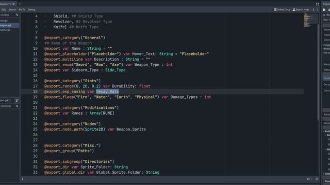Click Weapon_Sprite on line 25
Image resolution: width=330 pixels, height=185 pixels.
[x=131, y=129]
